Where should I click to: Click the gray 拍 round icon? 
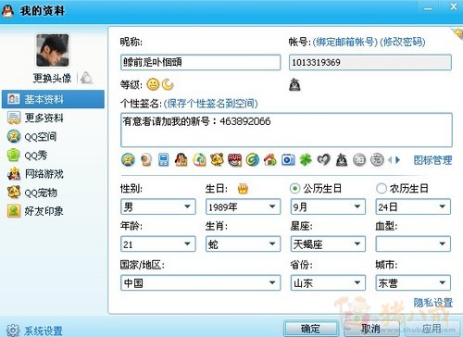(x=359, y=160)
